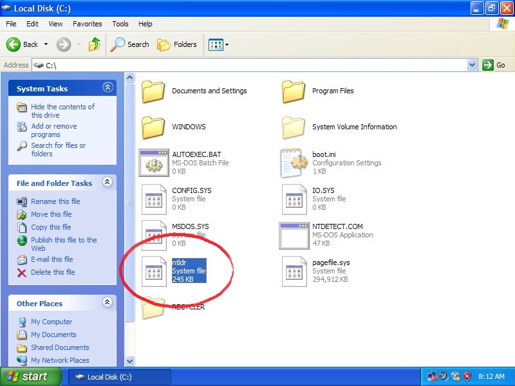Click the network connection tray icon
Viewport: 515px width, 386px height.
(x=432, y=376)
